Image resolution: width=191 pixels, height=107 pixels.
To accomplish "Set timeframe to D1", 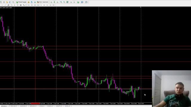I will [47, 5].
